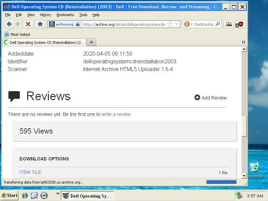Image resolution: width=268 pixels, height=201 pixels.
Task: Click the Add Review plus icon
Action: click(x=197, y=97)
